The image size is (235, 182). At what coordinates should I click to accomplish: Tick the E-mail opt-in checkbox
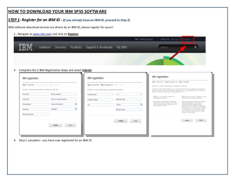coord(155,97)
